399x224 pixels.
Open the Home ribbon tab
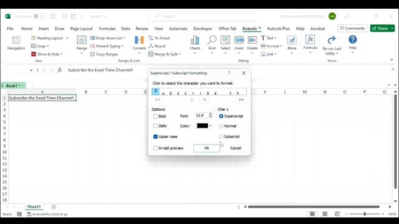[x=27, y=29]
